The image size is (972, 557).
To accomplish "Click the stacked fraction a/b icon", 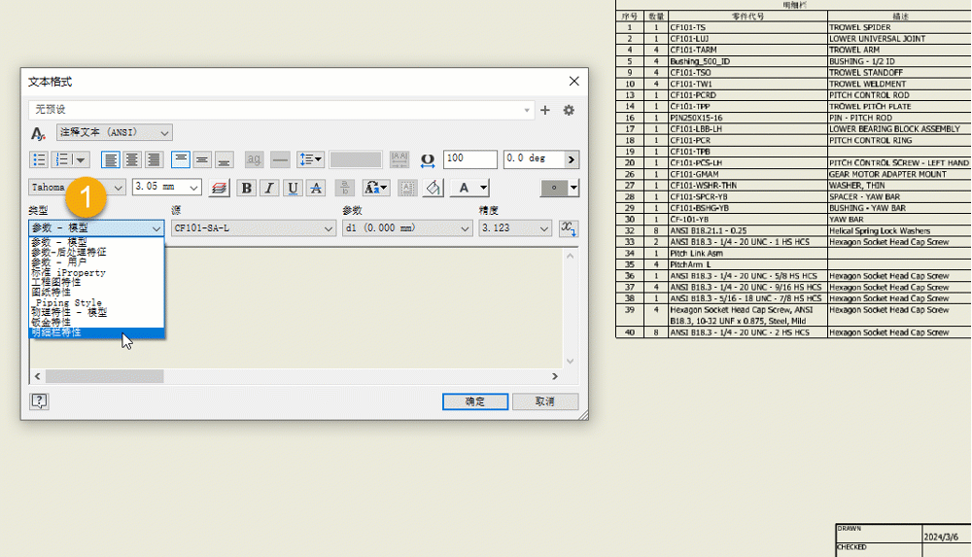I will tap(345, 188).
